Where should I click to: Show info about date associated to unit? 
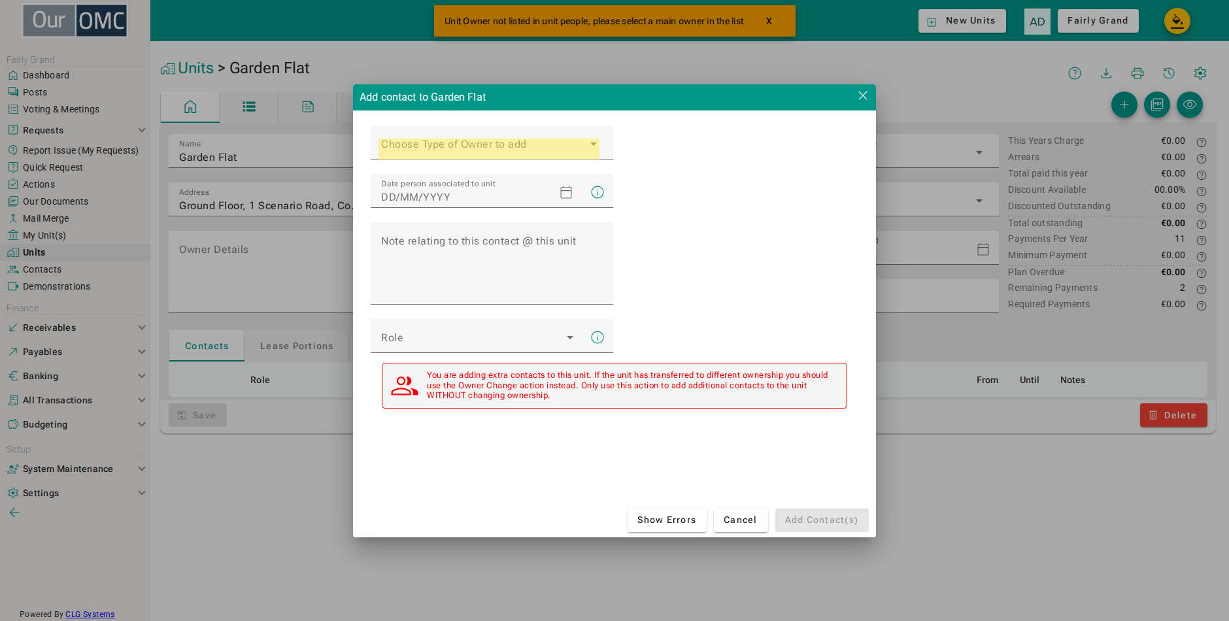coord(598,192)
